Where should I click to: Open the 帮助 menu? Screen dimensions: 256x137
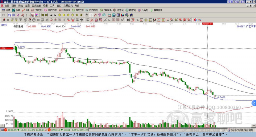point(77,6)
